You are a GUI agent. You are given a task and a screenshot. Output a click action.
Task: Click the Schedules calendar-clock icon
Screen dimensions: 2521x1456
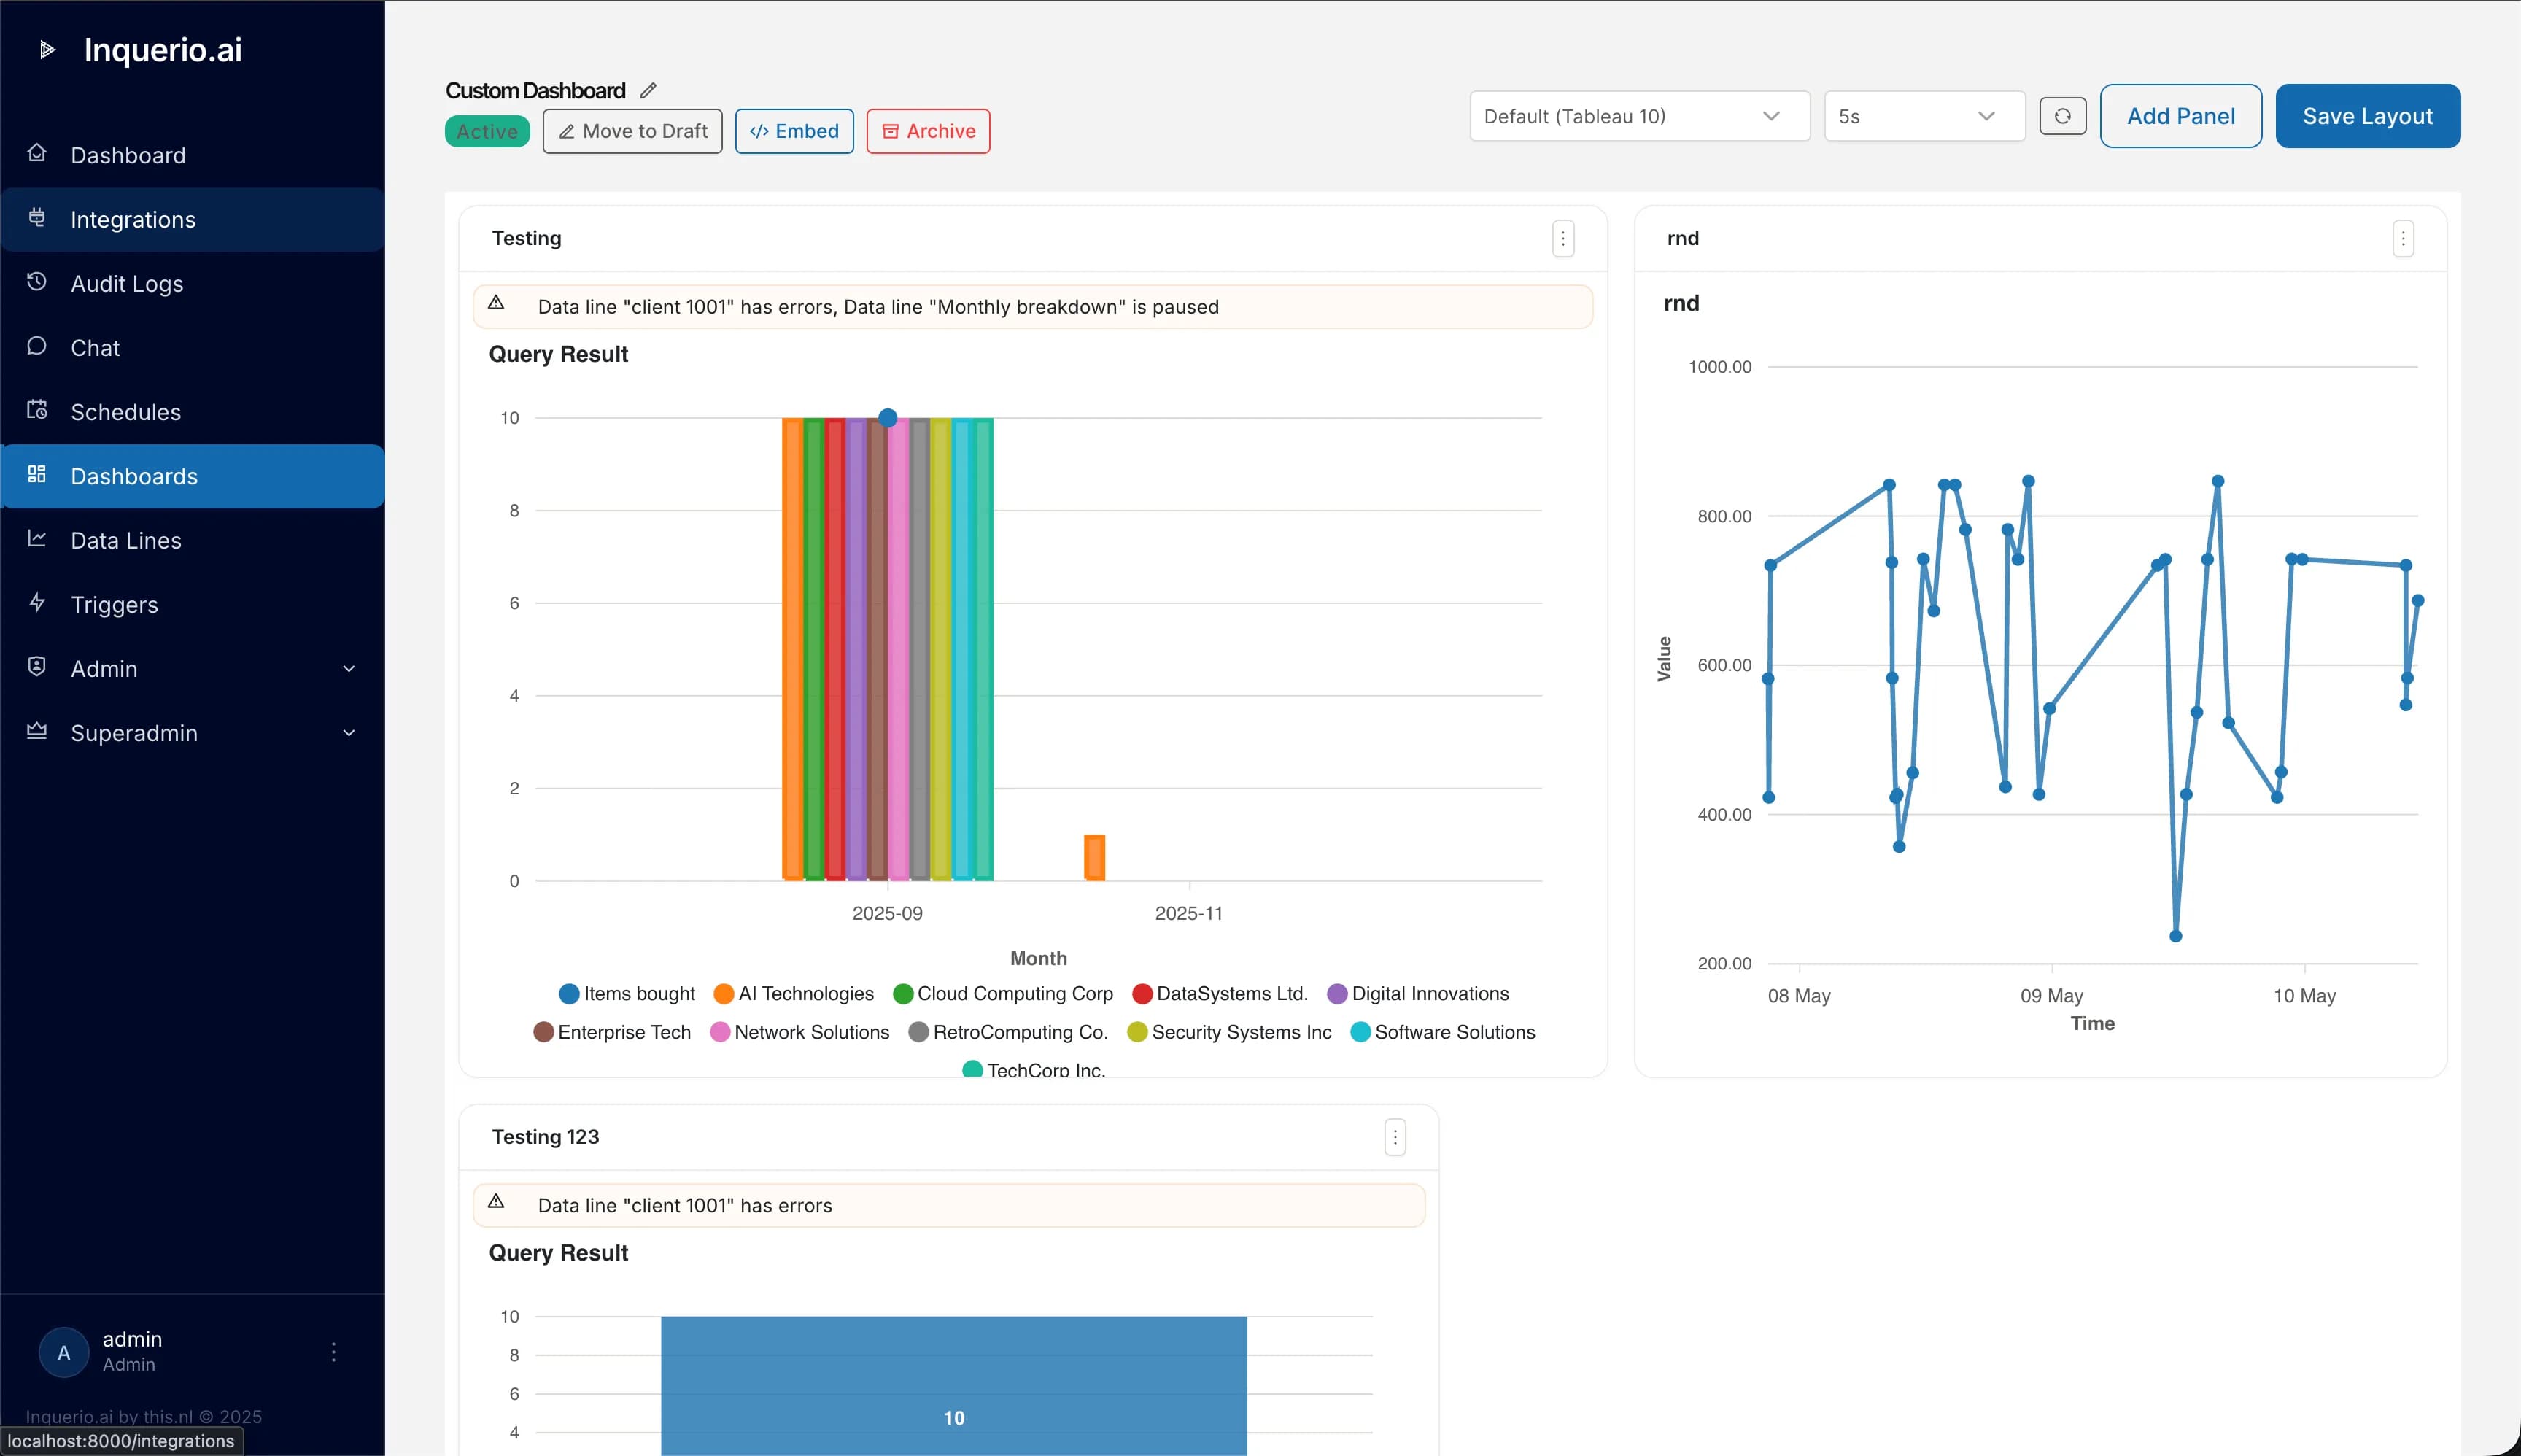37,410
